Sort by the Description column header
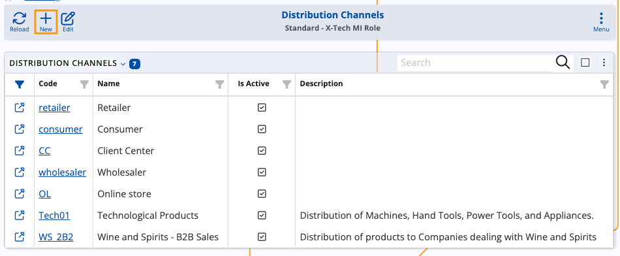Viewport: 620px width, 256px height. pyautogui.click(x=322, y=84)
